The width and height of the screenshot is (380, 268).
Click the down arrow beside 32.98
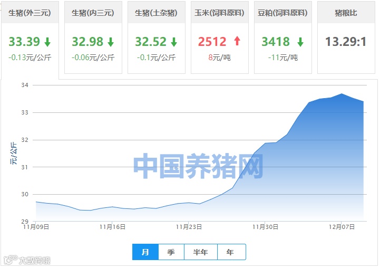[111, 42]
